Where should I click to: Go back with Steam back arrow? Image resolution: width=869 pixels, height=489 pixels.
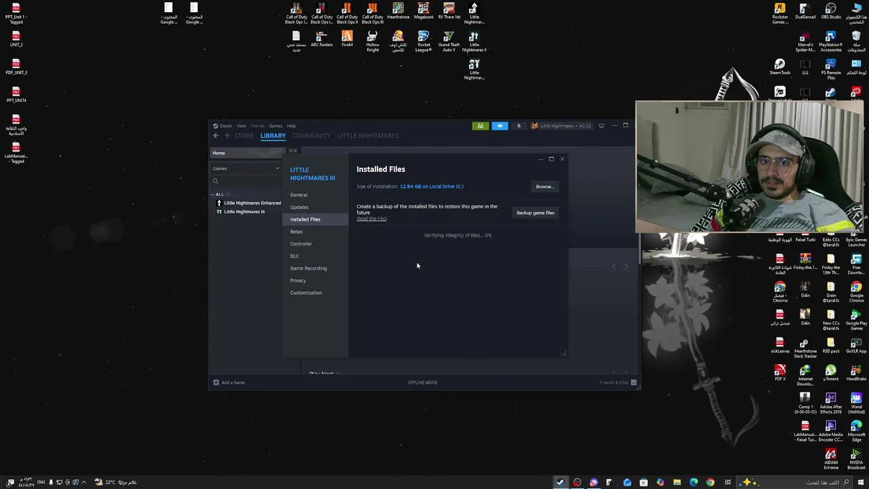coord(216,136)
